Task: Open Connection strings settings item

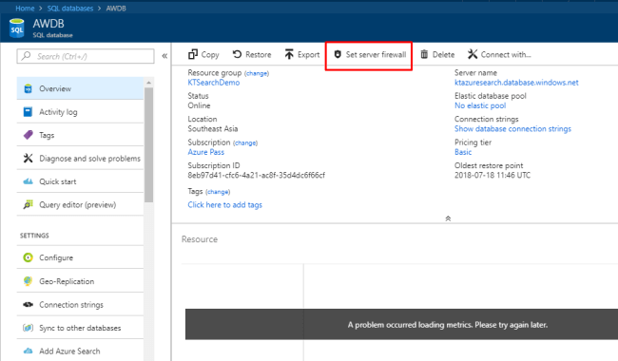Action: [80, 304]
